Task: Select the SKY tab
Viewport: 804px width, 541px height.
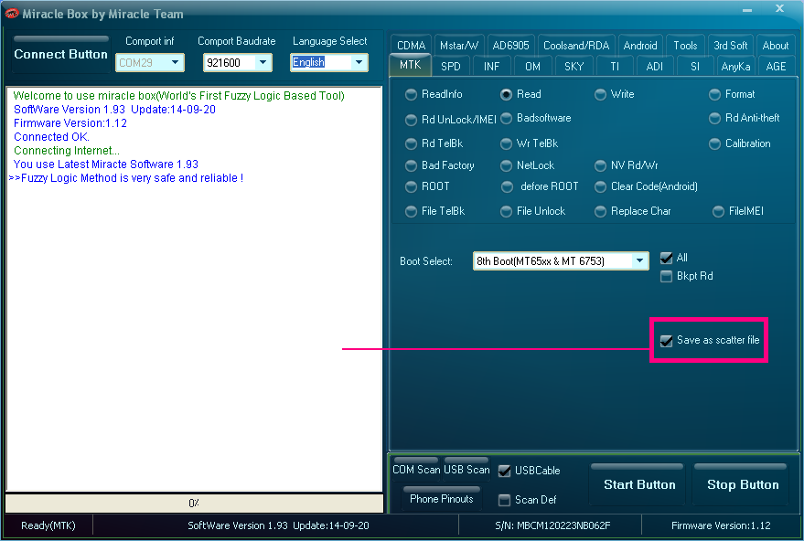Action: click(574, 66)
